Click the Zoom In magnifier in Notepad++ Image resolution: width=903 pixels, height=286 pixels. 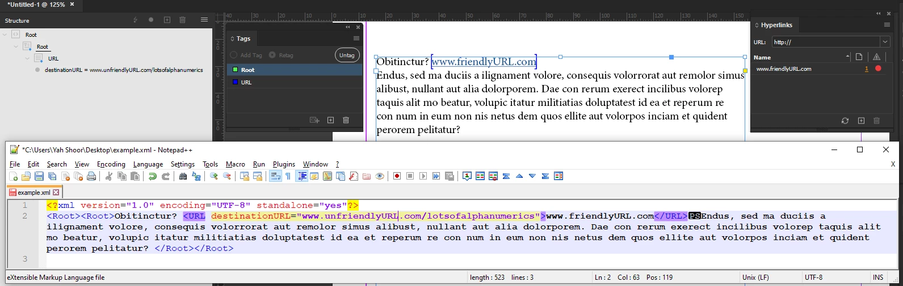214,176
